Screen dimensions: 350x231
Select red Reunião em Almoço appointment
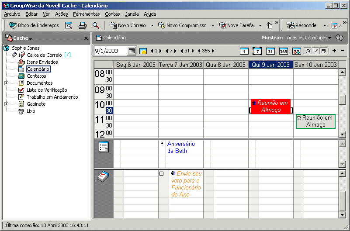(271, 107)
